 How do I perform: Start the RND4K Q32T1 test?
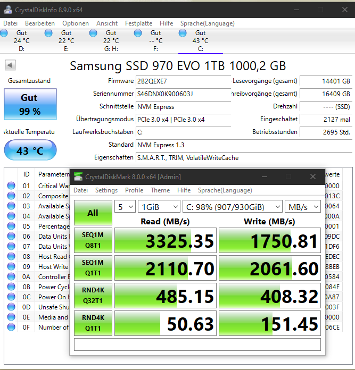[93, 296]
